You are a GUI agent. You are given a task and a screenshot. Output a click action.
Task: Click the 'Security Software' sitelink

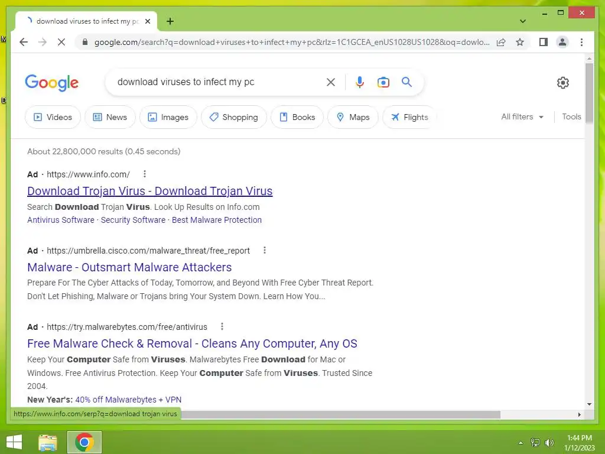click(x=133, y=220)
